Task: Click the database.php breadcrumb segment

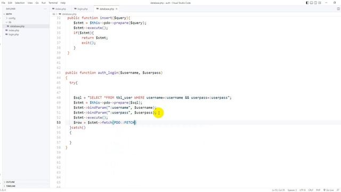Action: 69,14
